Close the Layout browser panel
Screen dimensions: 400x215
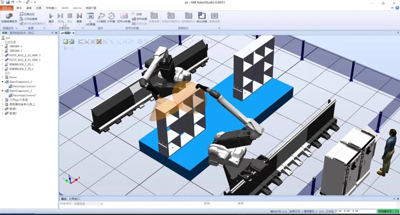pos(56,33)
